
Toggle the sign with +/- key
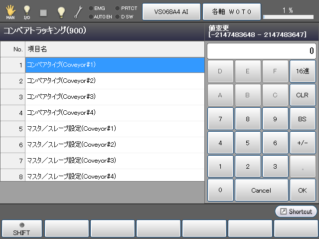tap(302, 143)
